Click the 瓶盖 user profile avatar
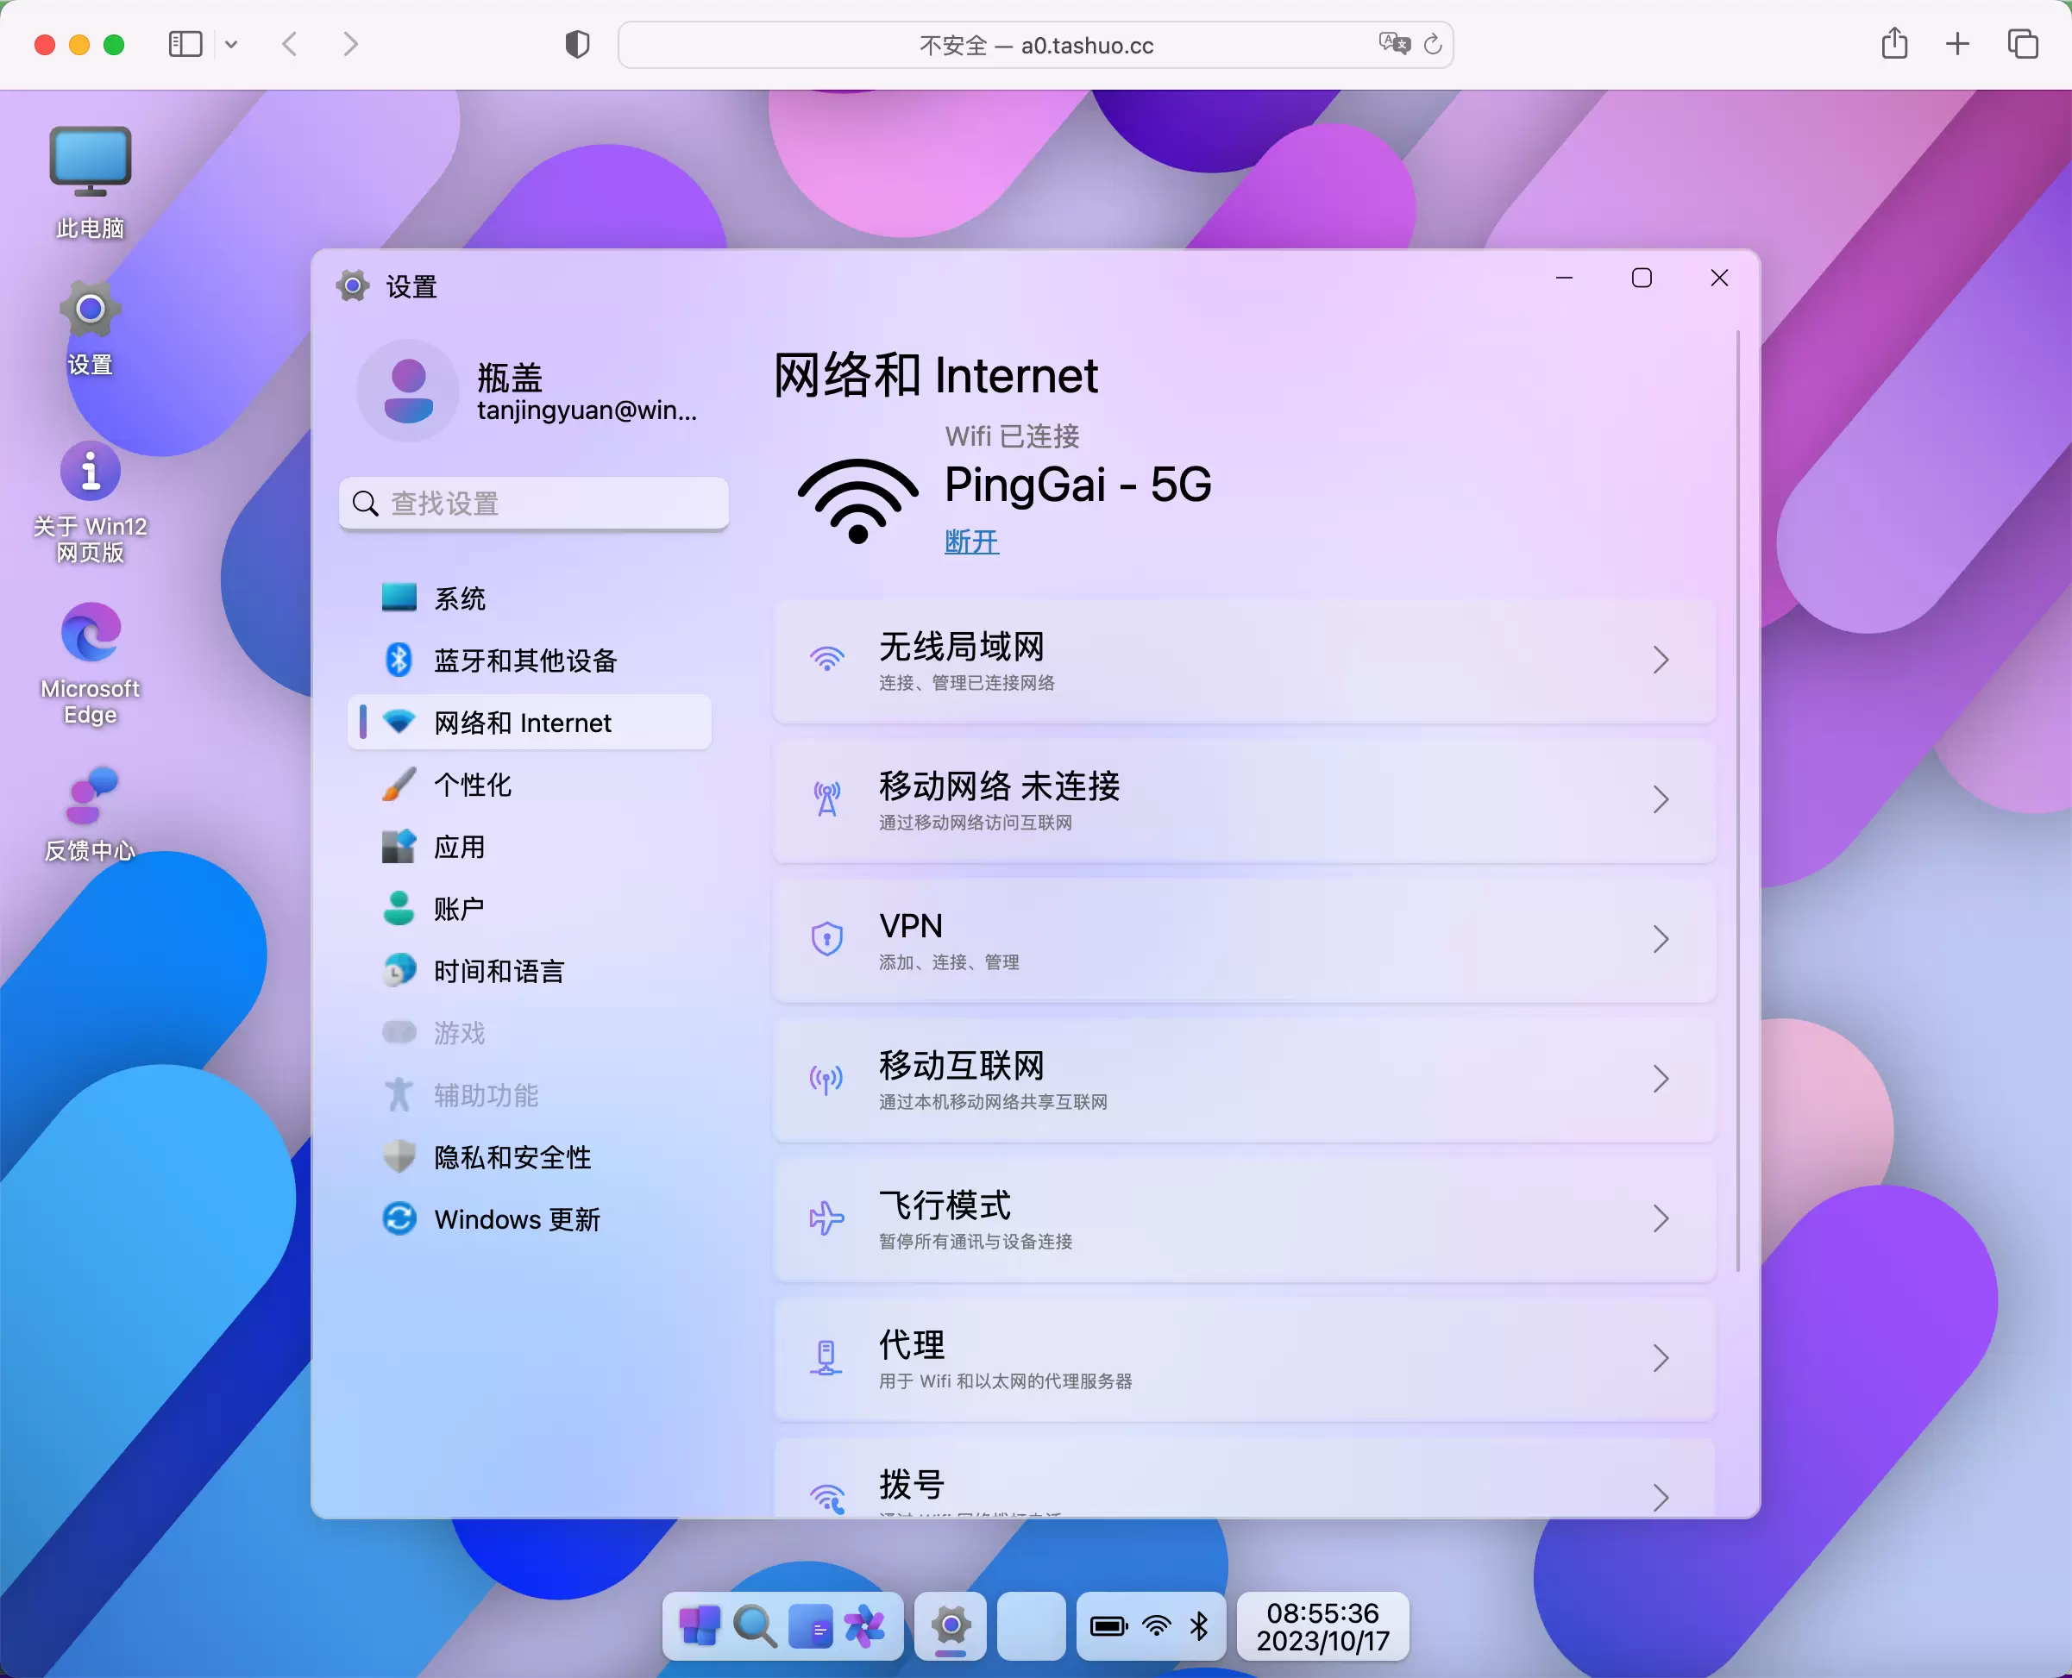The width and height of the screenshot is (2072, 1678). pos(408,391)
